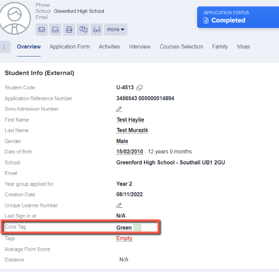Copy student code U-4513 icon
The image size is (279, 272).
139,88
